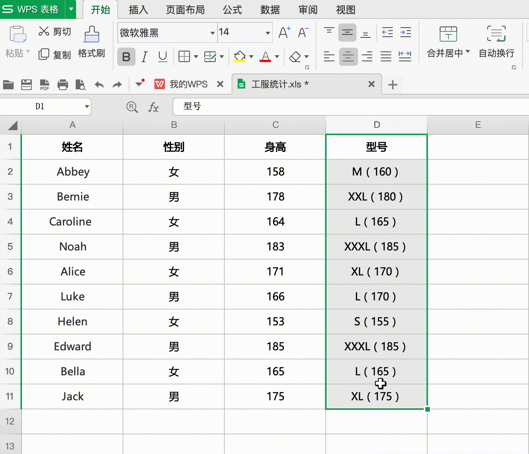Select column B header
The image size is (529, 454).
click(x=174, y=125)
